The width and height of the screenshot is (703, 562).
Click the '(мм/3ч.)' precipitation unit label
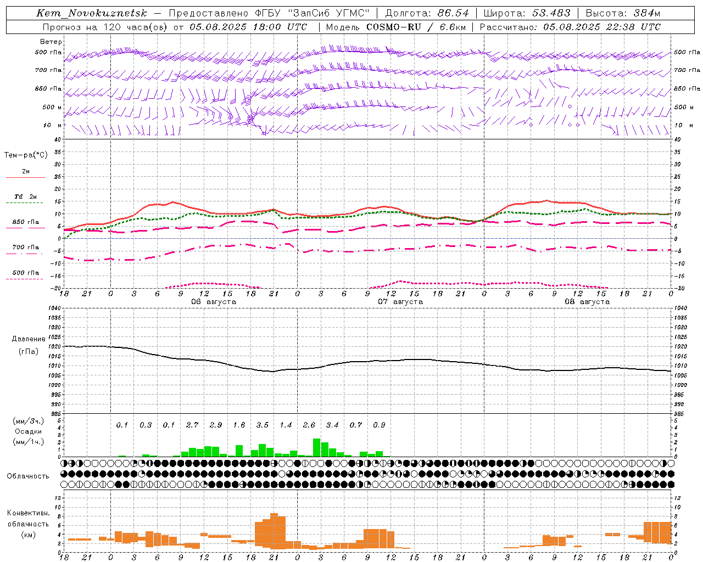click(29, 421)
